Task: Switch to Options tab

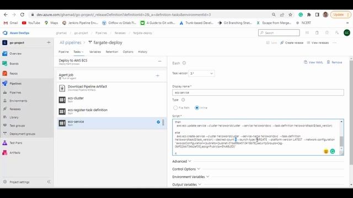Action: 128,52
